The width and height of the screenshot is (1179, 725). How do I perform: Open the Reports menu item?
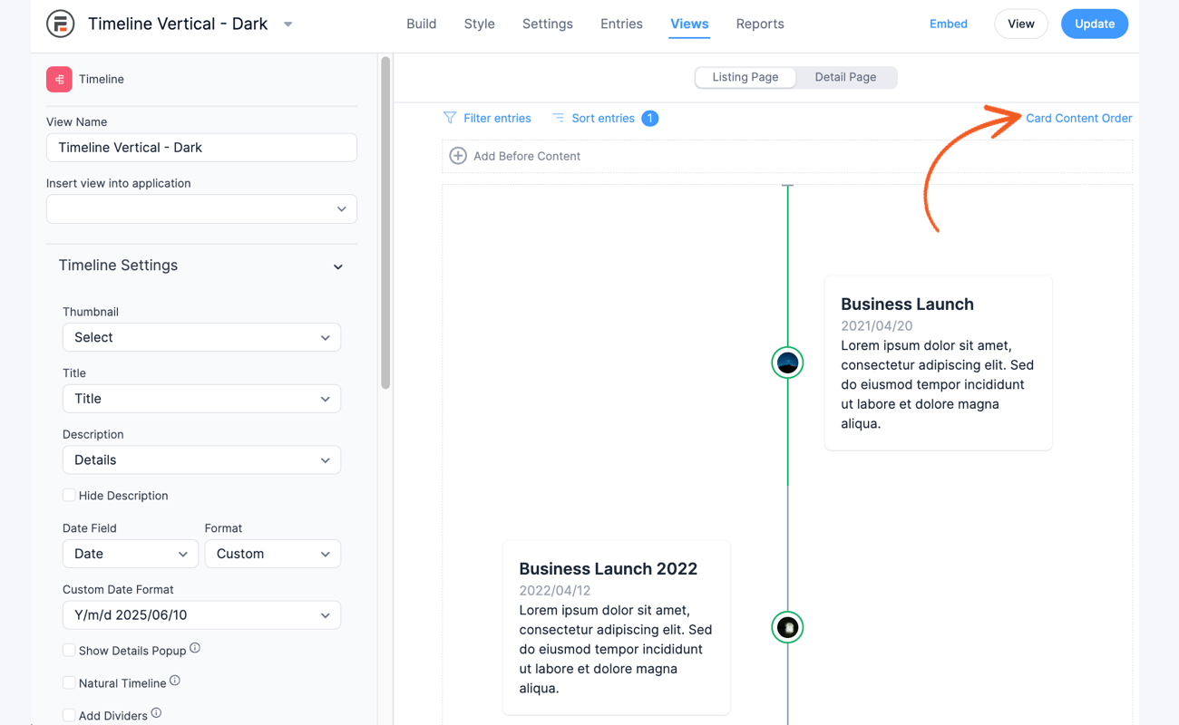click(x=760, y=24)
